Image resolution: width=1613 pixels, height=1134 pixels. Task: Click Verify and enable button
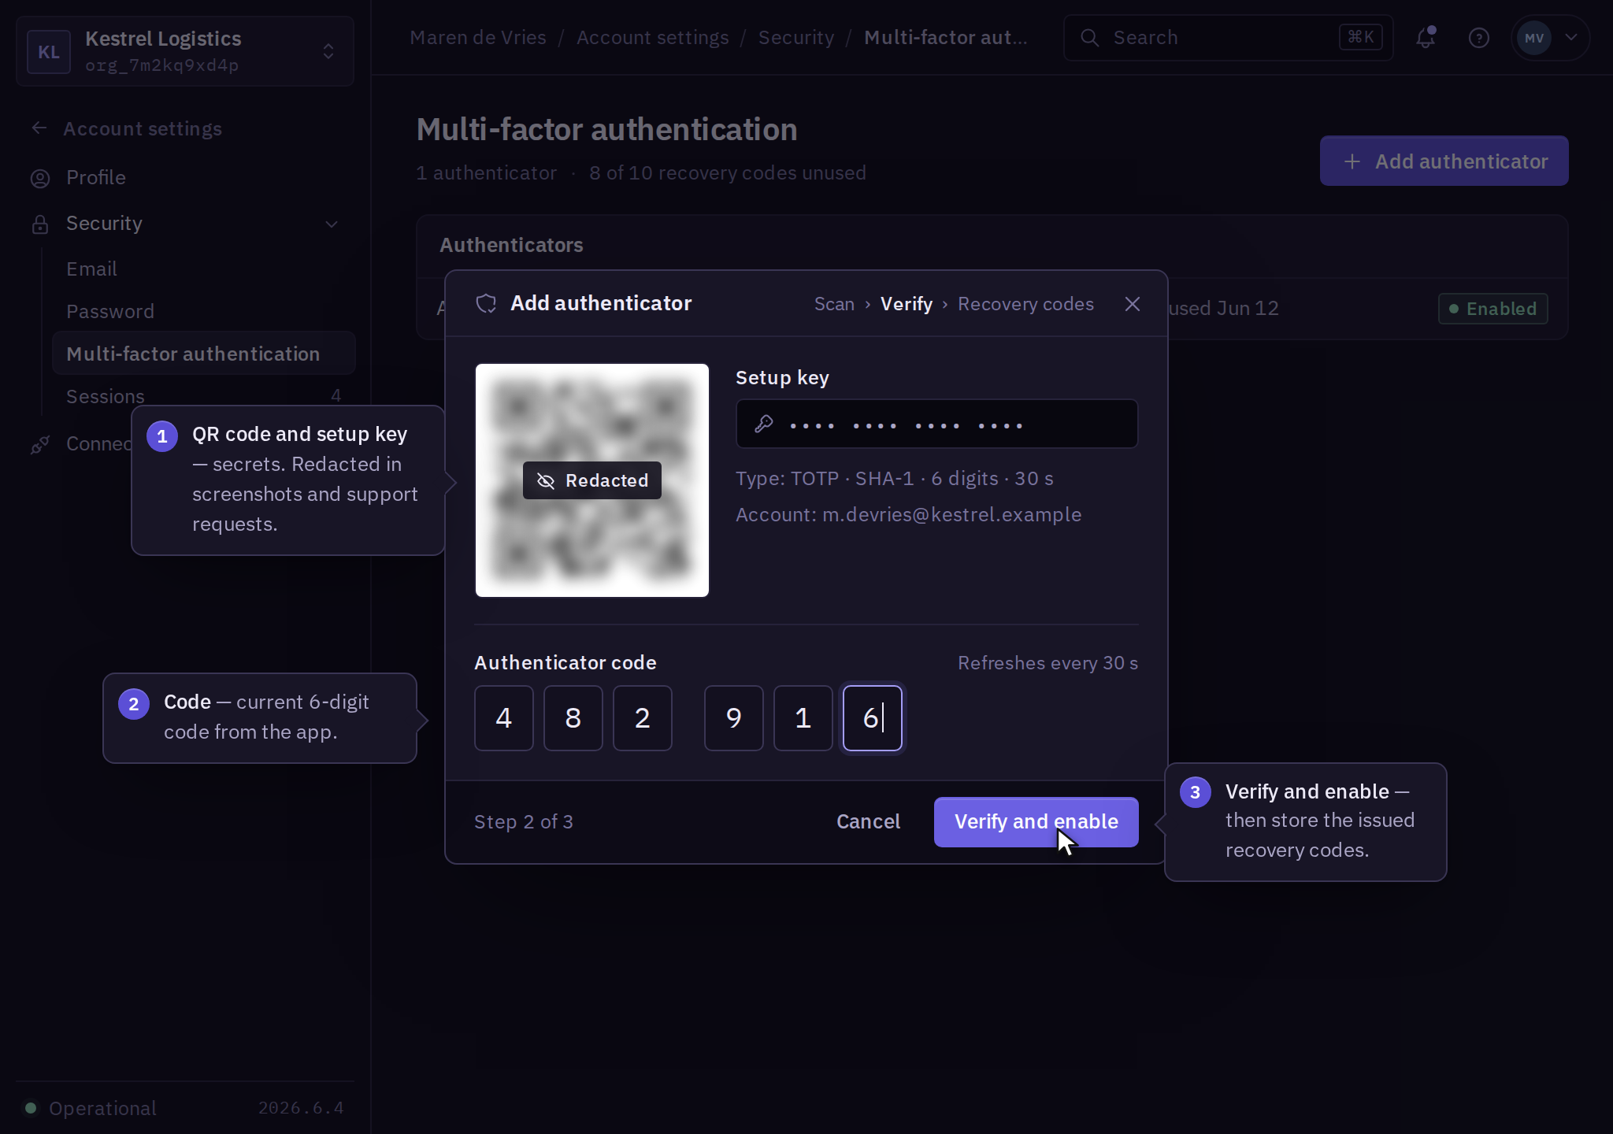pyautogui.click(x=1036, y=821)
